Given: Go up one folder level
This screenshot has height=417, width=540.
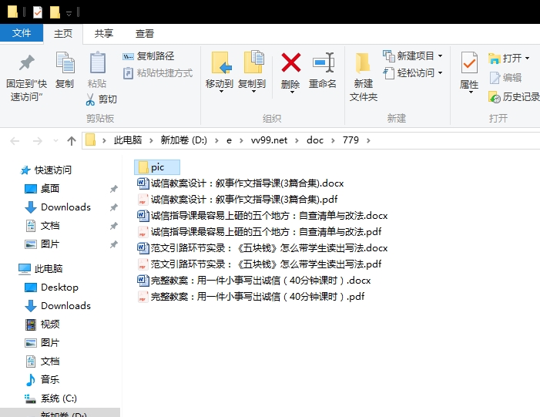Looking at the screenshot, I should pos(72,140).
